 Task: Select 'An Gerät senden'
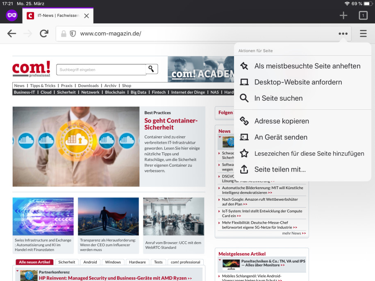[302, 137]
